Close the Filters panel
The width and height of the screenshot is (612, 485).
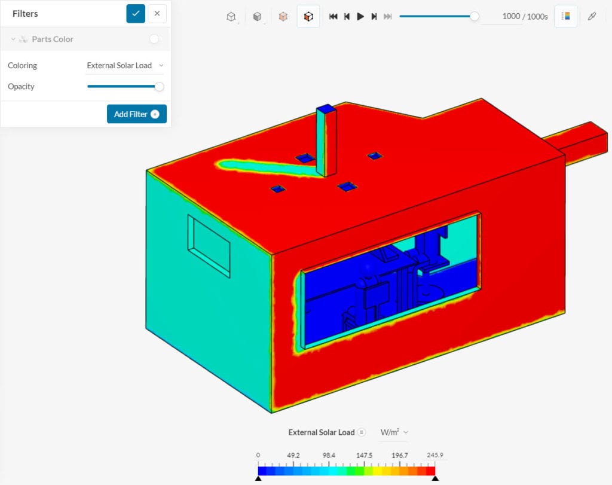pyautogui.click(x=156, y=13)
